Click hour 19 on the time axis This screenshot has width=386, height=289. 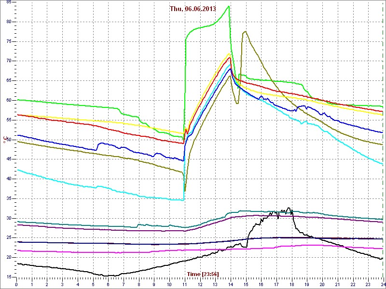pos(307,284)
